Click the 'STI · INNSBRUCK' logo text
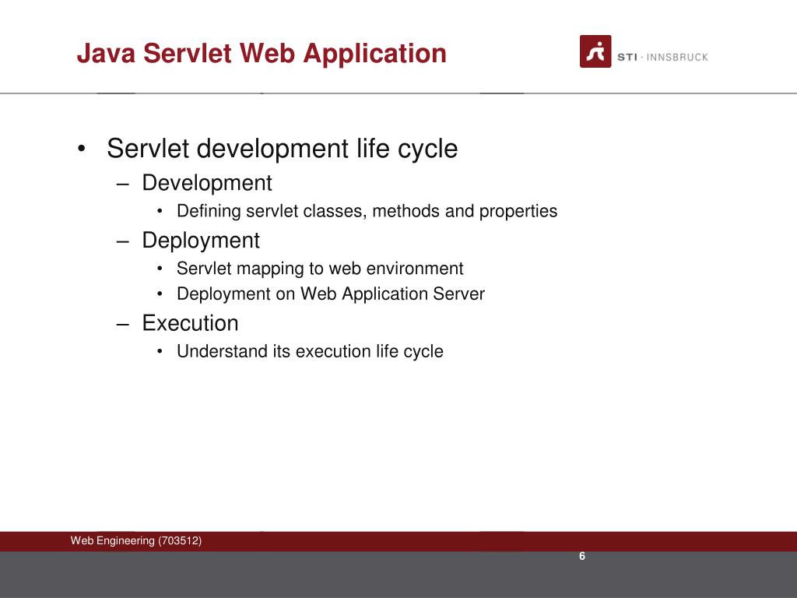Image resolution: width=797 pixels, height=598 pixels. click(663, 57)
